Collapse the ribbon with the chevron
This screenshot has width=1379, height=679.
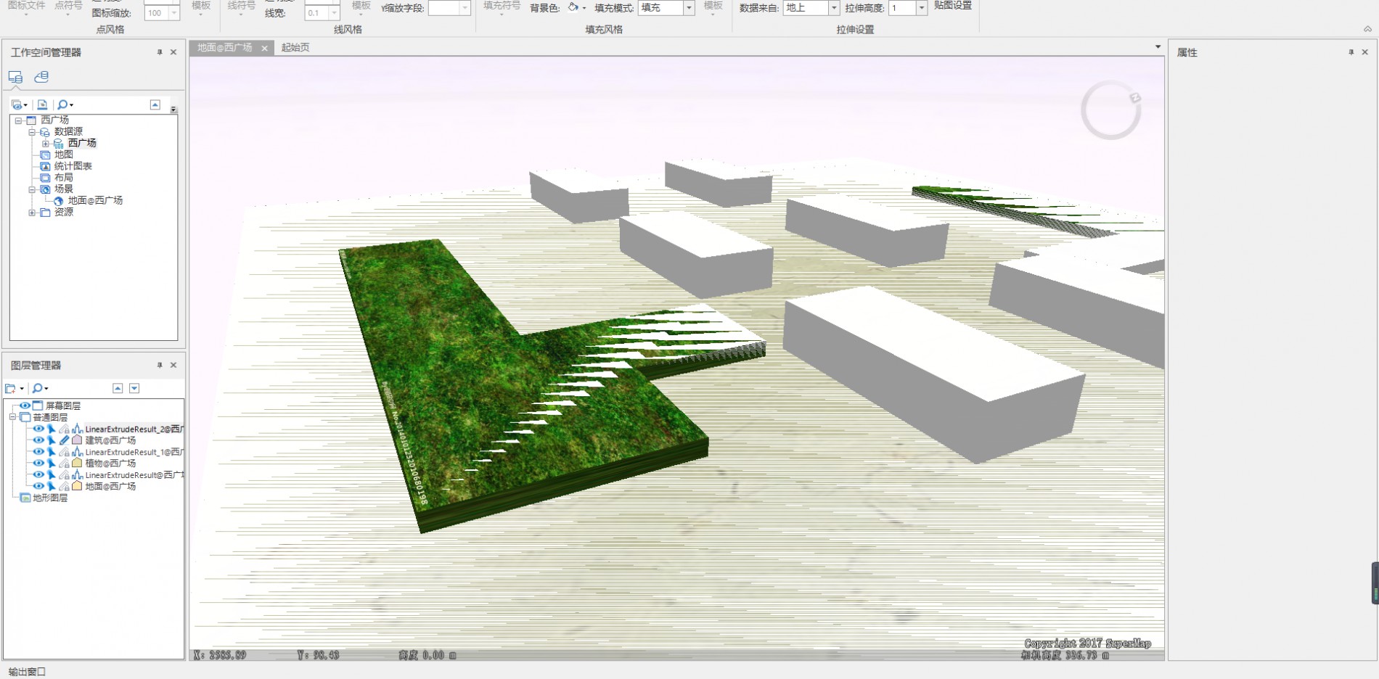[1367, 29]
